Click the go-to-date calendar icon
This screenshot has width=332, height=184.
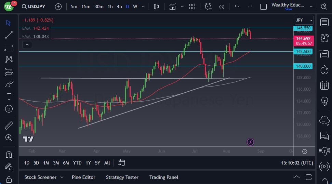(122, 163)
